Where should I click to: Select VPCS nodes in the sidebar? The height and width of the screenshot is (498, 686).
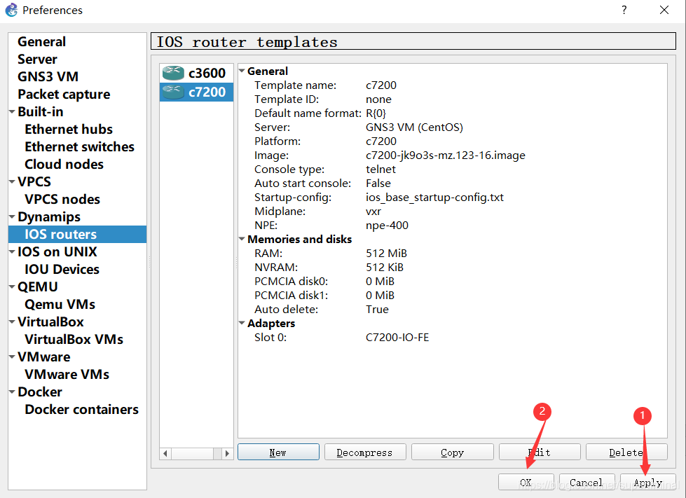[x=62, y=199]
